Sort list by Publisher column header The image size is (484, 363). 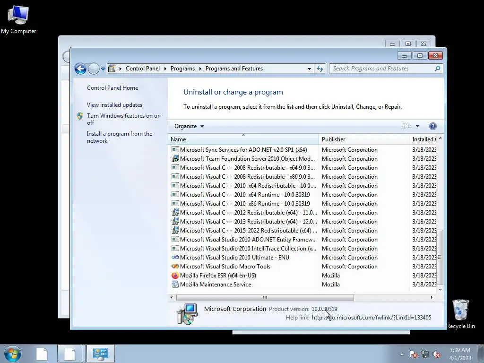364,139
